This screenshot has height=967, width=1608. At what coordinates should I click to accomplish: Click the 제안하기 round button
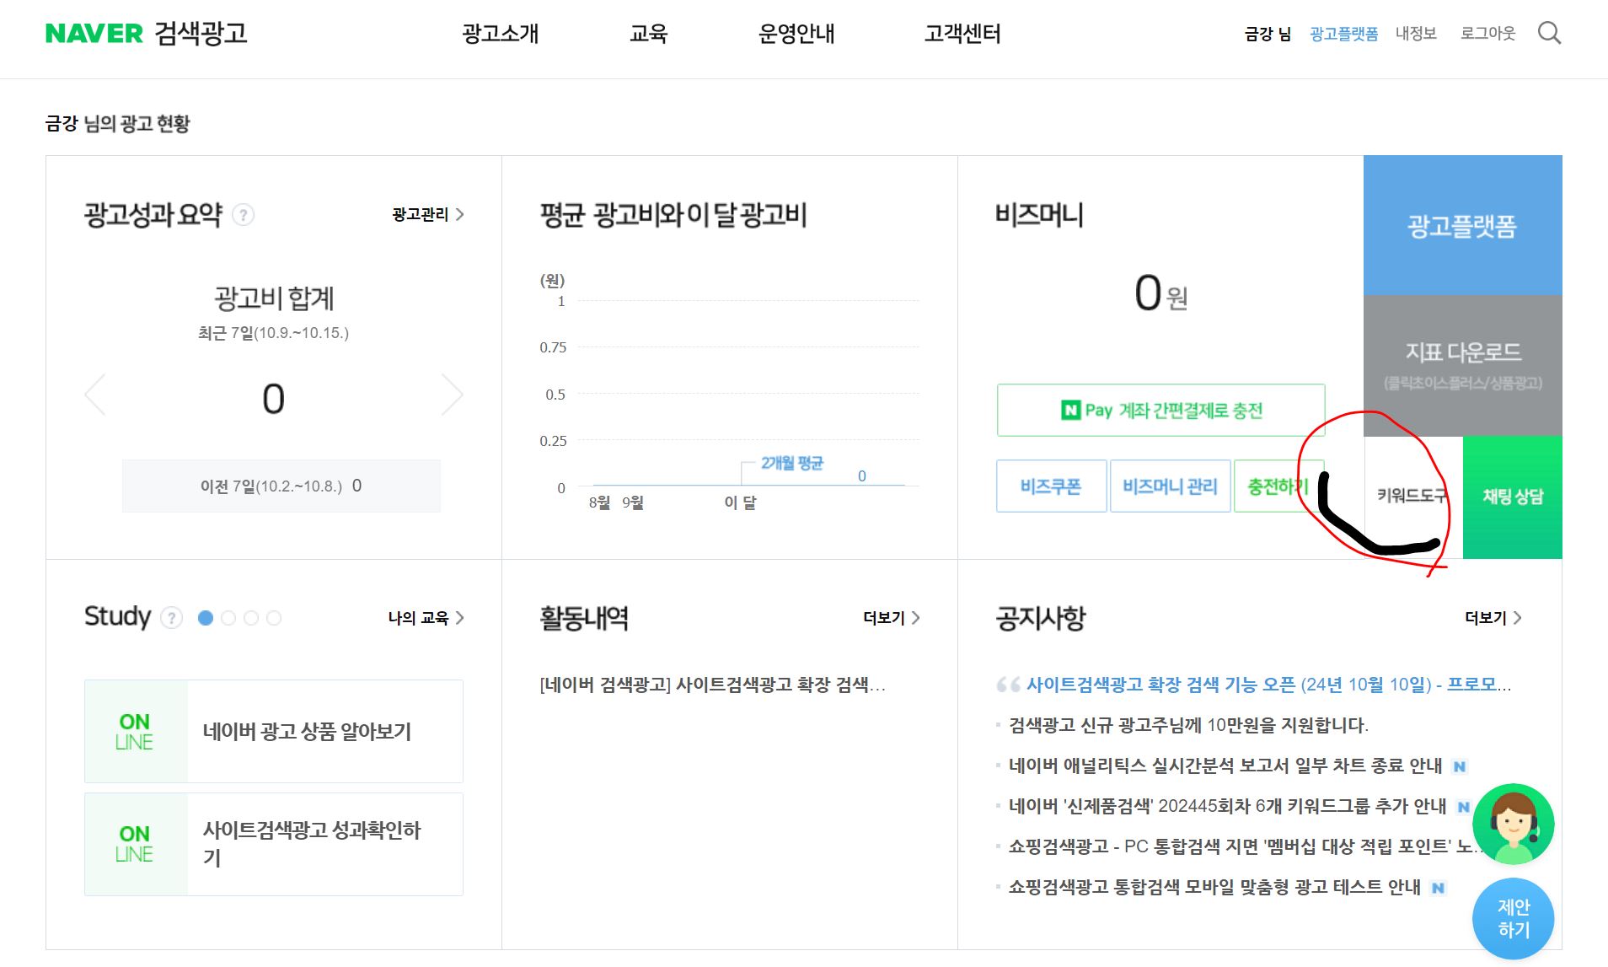[1513, 919]
